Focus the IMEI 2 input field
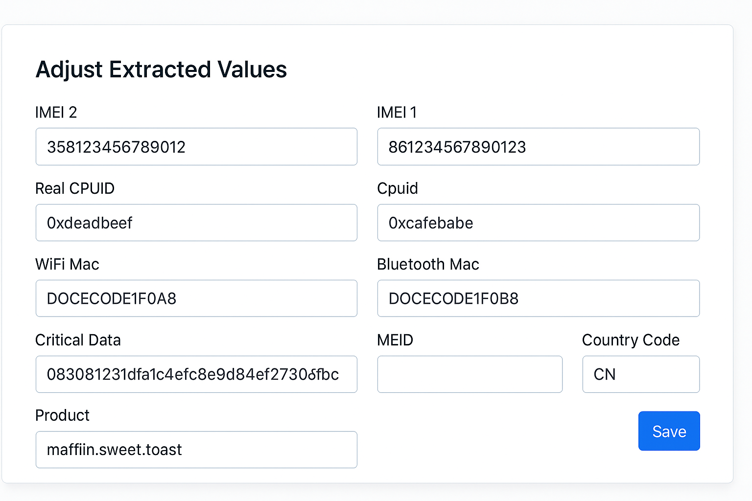 [x=196, y=147]
